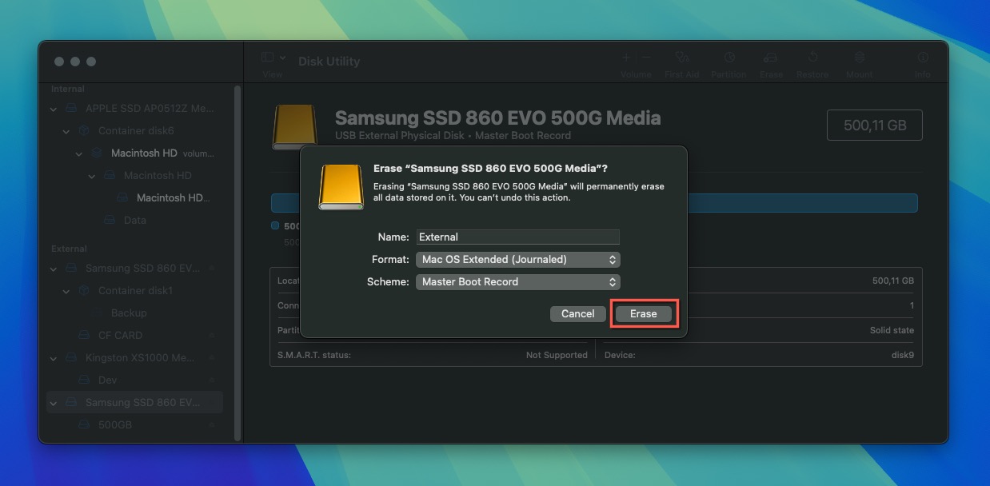Click the Samsung SSD 860 EVO 500G Media heading

(x=497, y=118)
